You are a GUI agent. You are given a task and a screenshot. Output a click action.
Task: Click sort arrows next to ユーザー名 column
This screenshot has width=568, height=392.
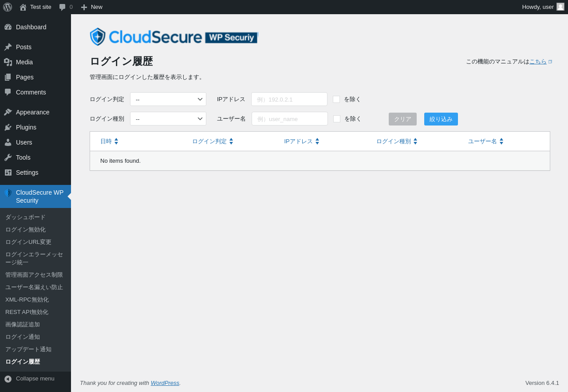point(501,141)
